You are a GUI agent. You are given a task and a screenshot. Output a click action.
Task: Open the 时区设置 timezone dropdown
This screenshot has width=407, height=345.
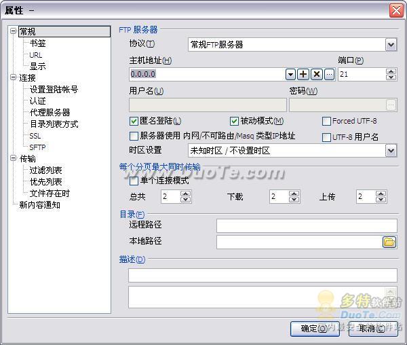pyautogui.click(x=391, y=151)
